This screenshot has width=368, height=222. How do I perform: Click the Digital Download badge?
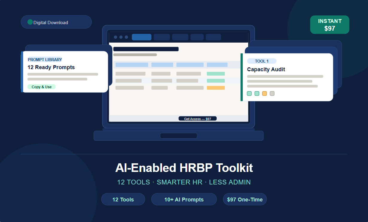coord(56,22)
